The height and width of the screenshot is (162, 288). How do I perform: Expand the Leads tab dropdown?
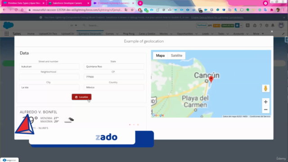tap(212, 34)
